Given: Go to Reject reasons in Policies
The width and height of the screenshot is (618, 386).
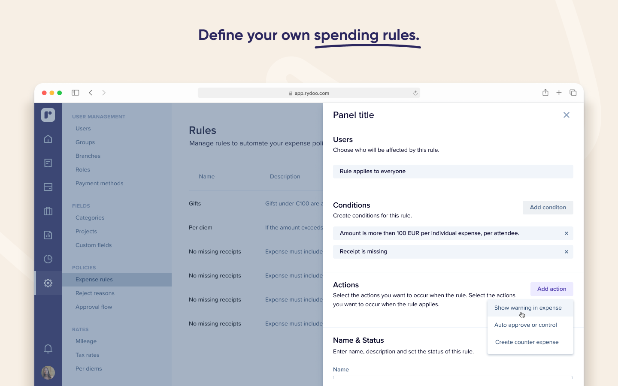Looking at the screenshot, I should [x=95, y=293].
